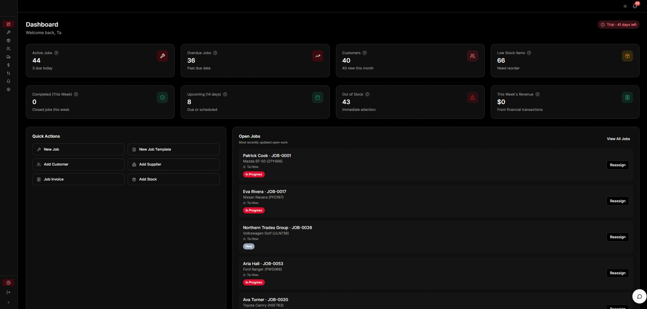Click the Overdue Jobs count 36

[191, 61]
